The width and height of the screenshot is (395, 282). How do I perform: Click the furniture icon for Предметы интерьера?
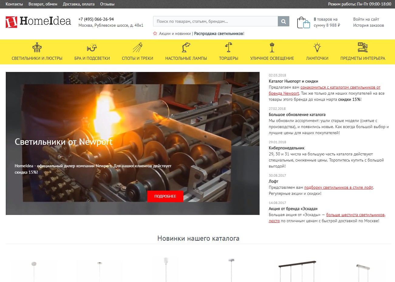pos(363,47)
